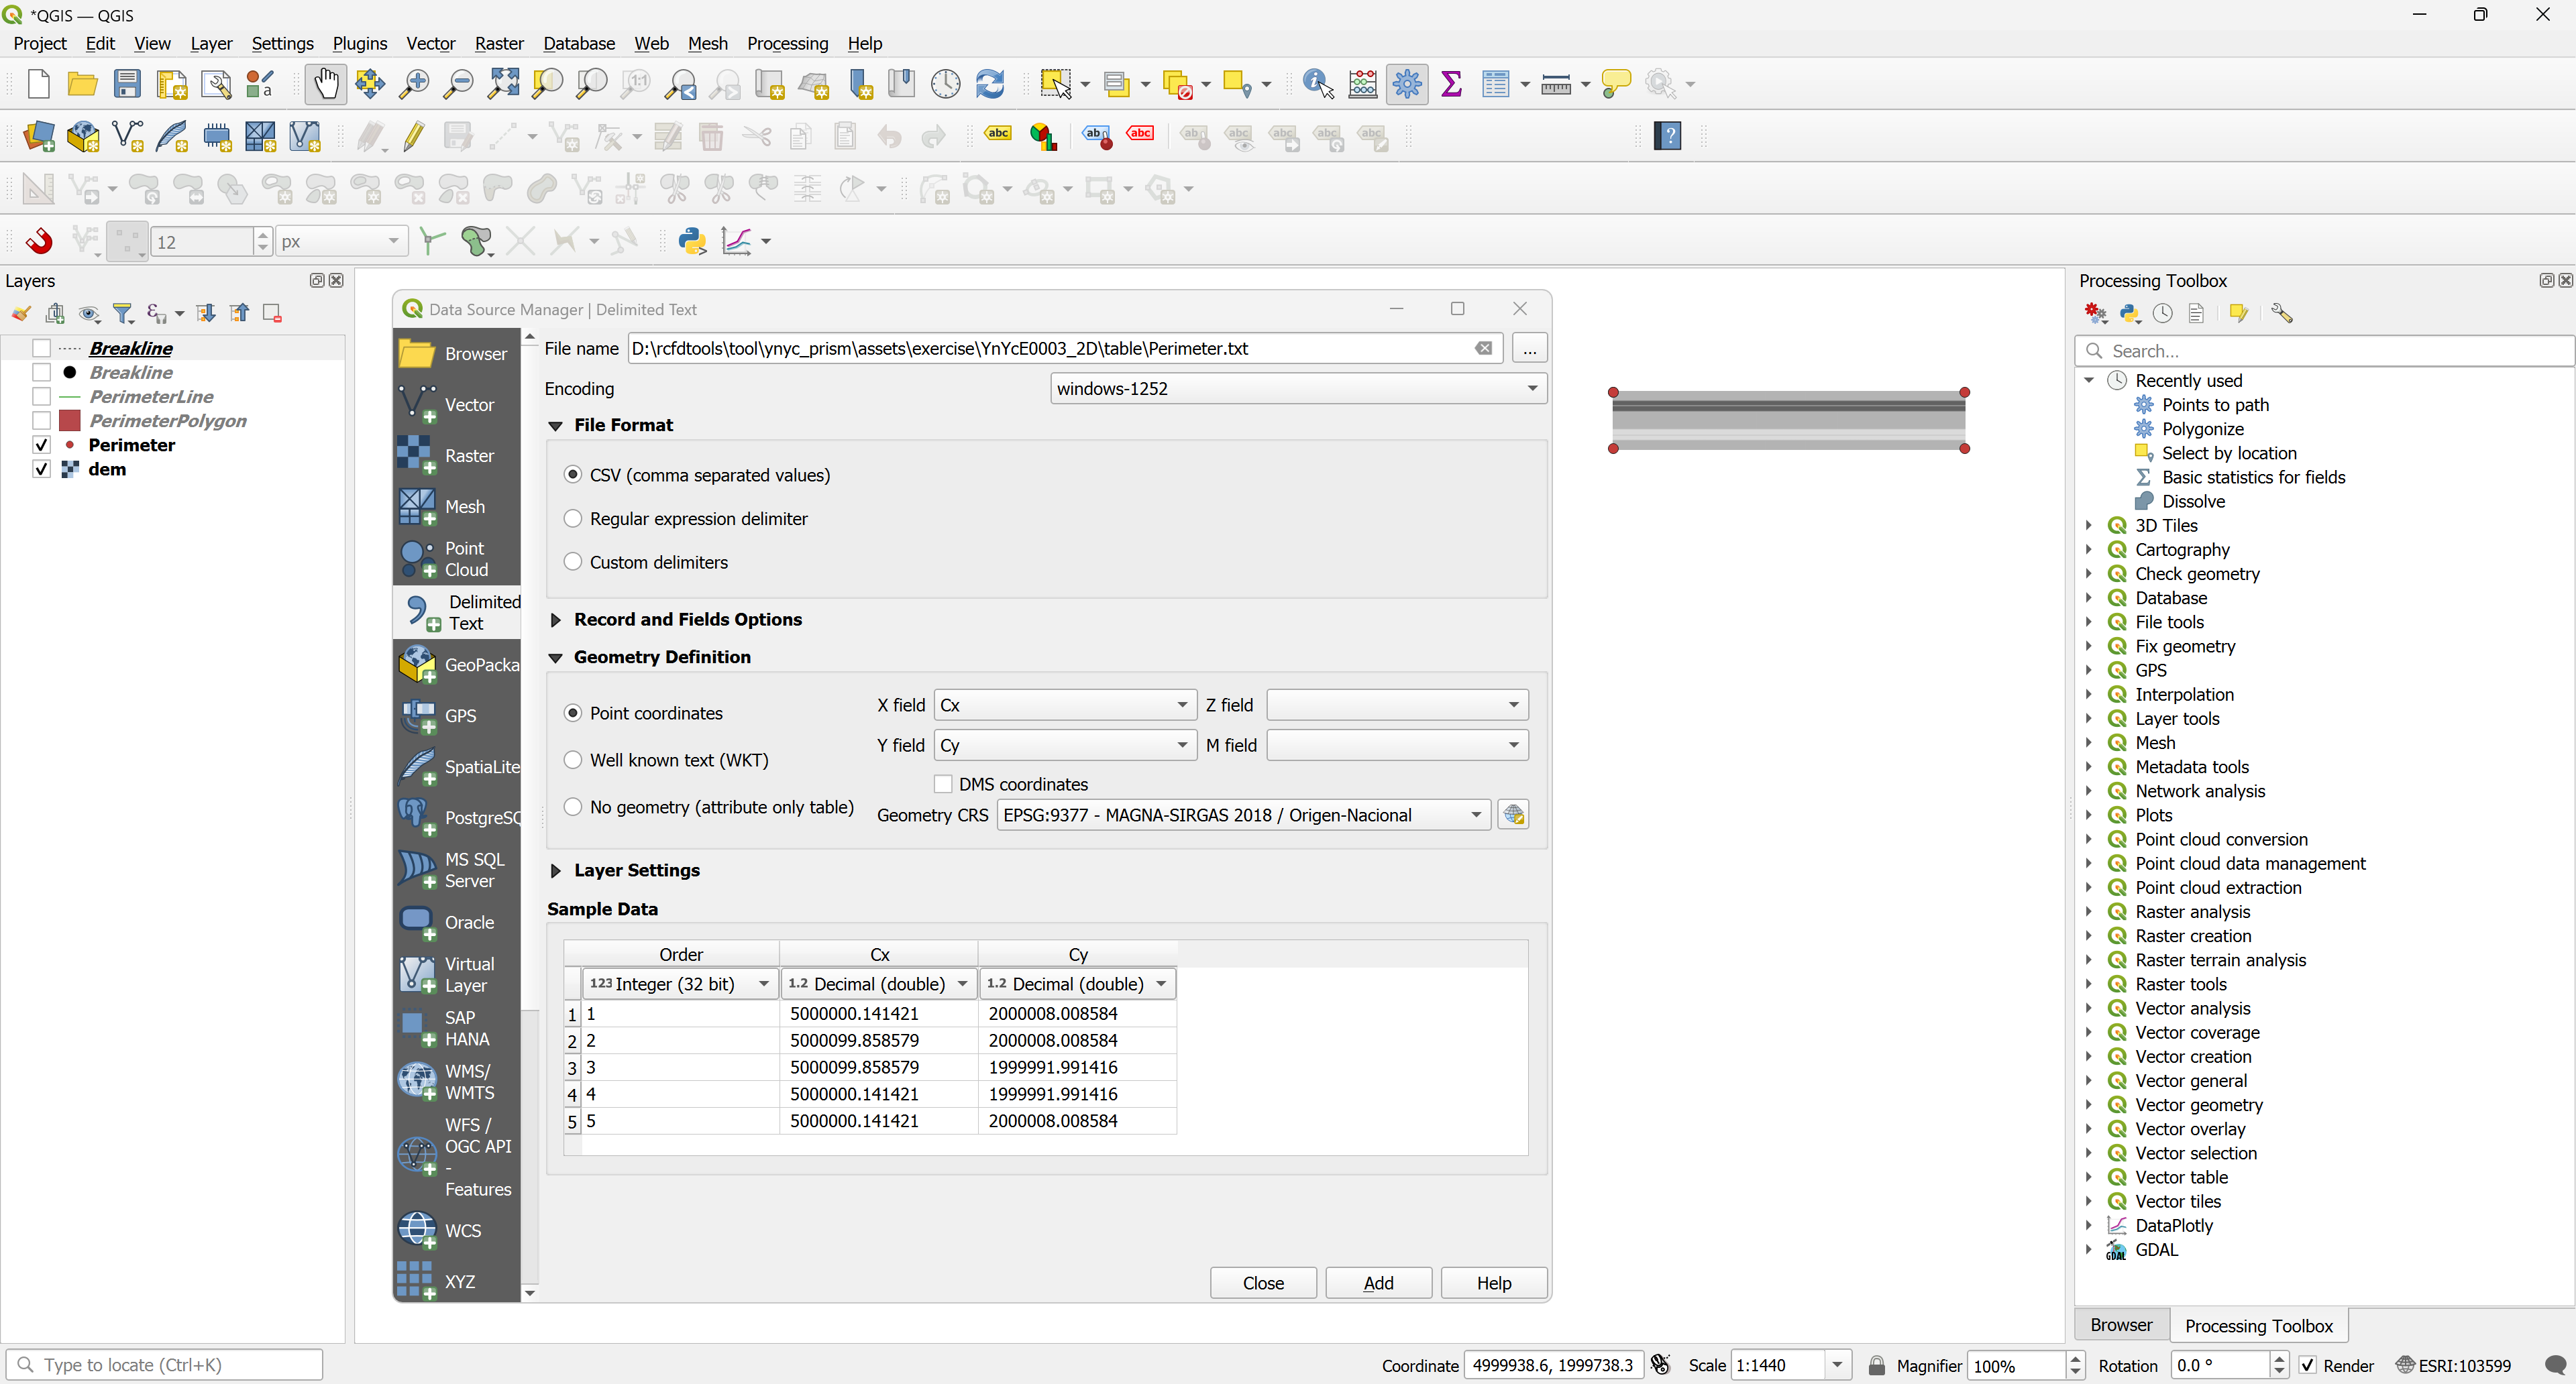2576x1384 pixels.
Task: Open the Raster menu
Action: click(499, 43)
